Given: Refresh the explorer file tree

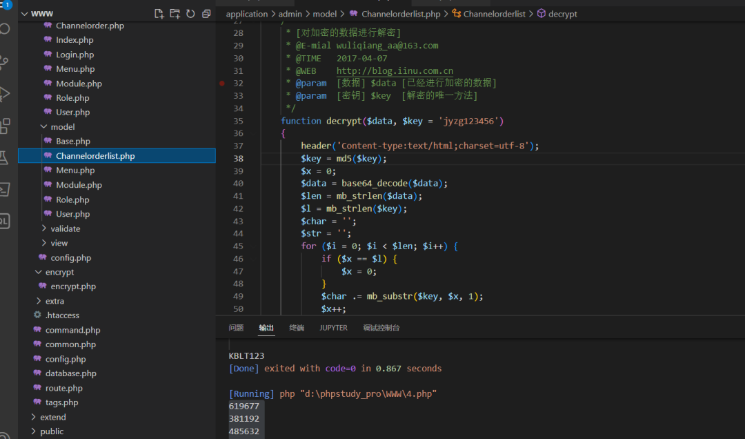Looking at the screenshot, I should [190, 14].
